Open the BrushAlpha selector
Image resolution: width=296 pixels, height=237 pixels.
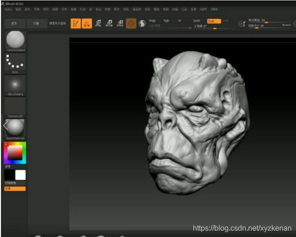click(x=15, y=86)
